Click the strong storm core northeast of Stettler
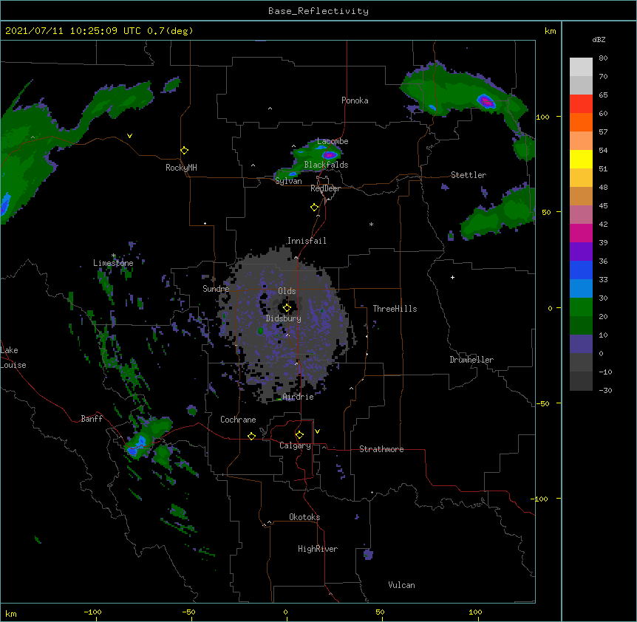 [486, 101]
